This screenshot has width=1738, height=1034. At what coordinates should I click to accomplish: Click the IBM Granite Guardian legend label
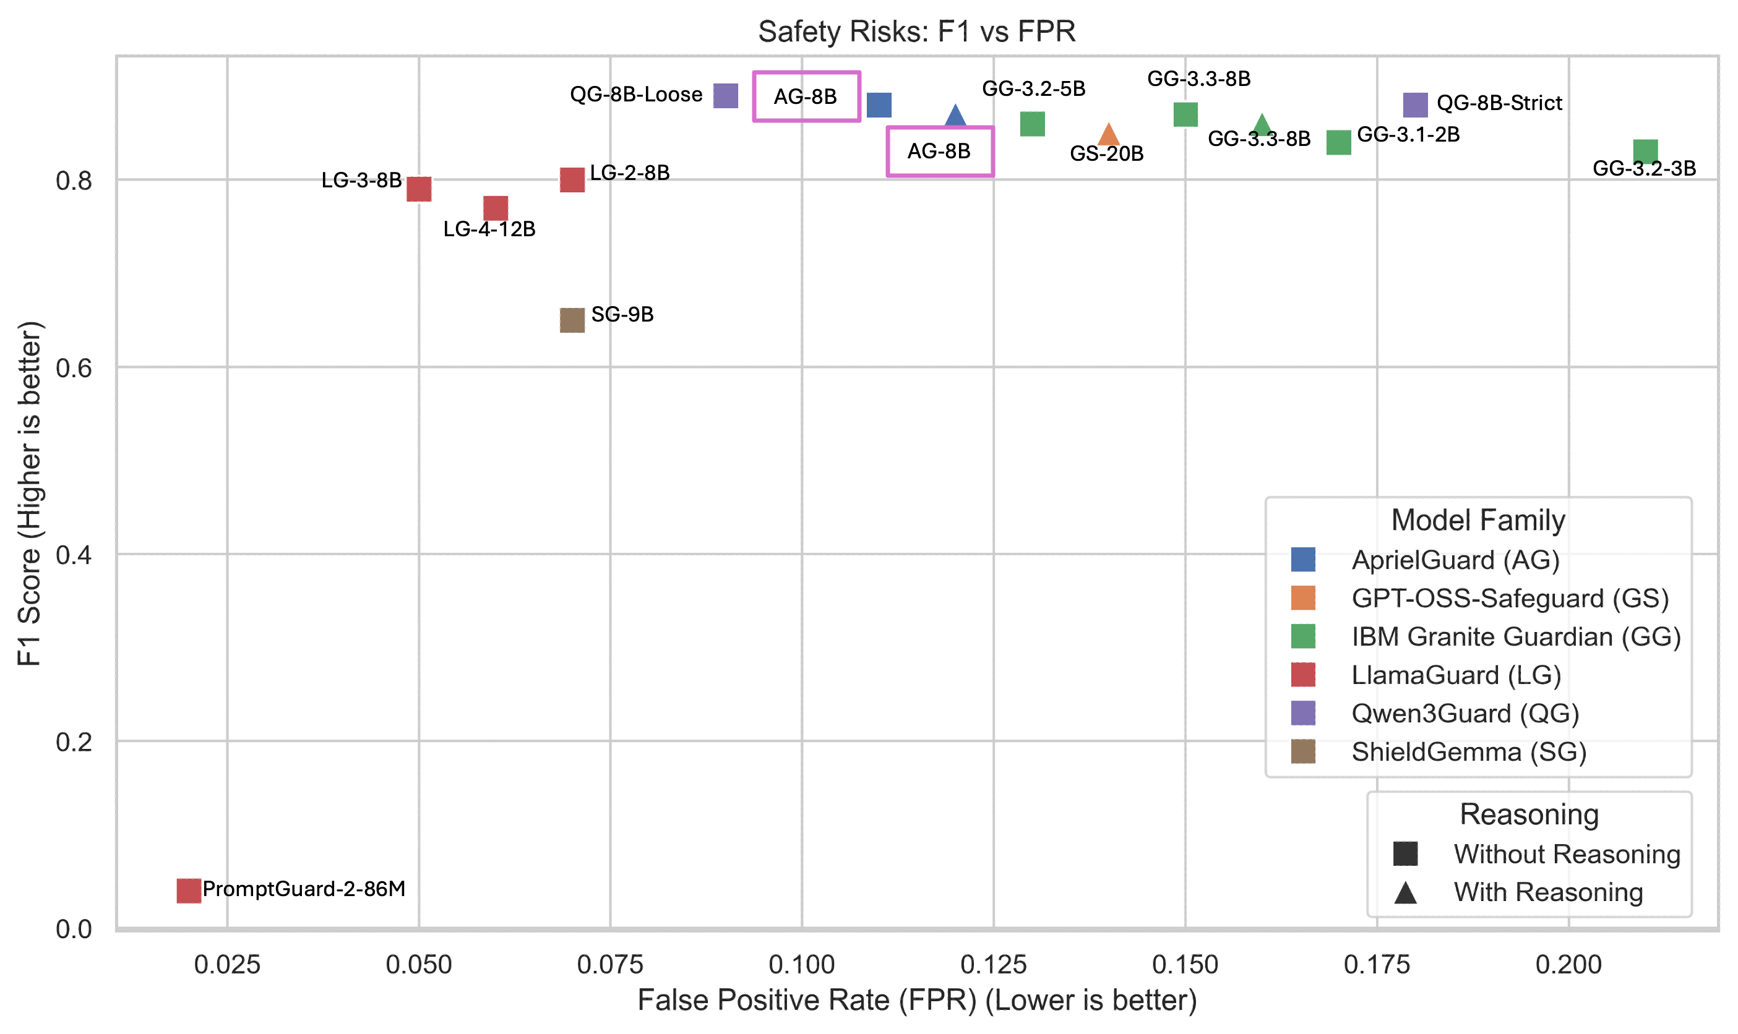[x=1516, y=637]
